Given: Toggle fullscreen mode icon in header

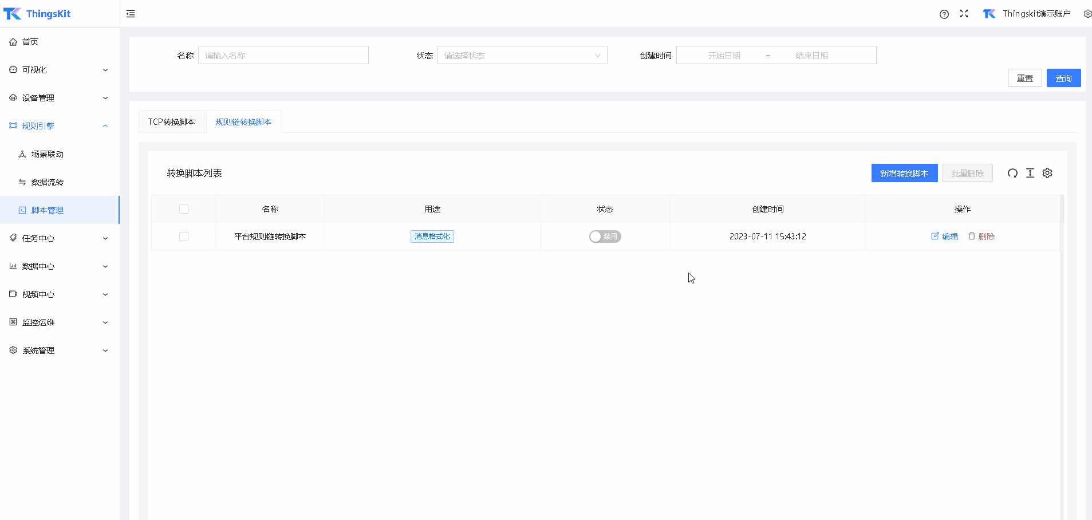Looking at the screenshot, I should click(x=964, y=14).
